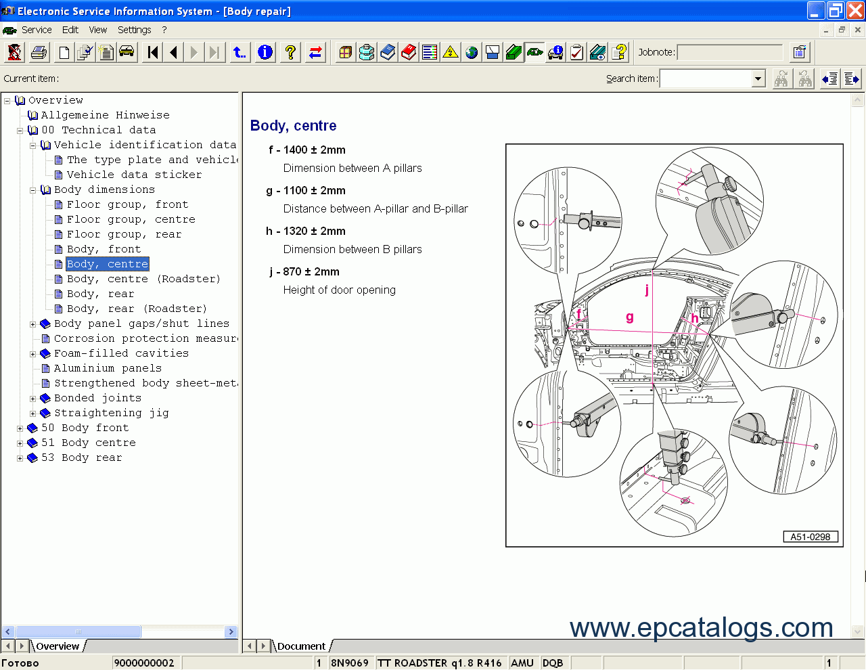
Task: Open the Search item dropdown arrow
Action: point(758,79)
